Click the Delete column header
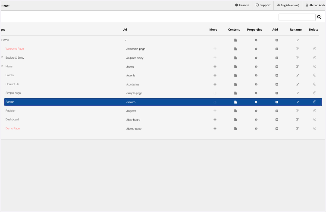The width and height of the screenshot is (326, 212). point(314,30)
